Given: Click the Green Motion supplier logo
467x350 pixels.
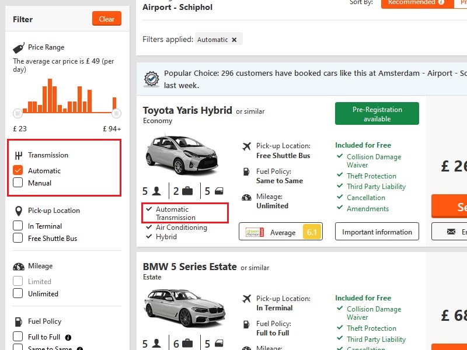Looking at the screenshot, I should click(255, 232).
